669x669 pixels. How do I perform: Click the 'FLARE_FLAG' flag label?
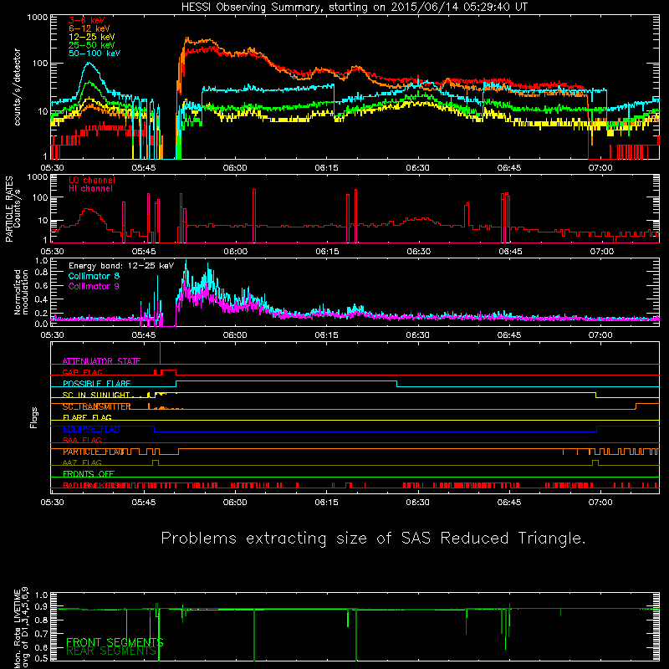click(87, 417)
